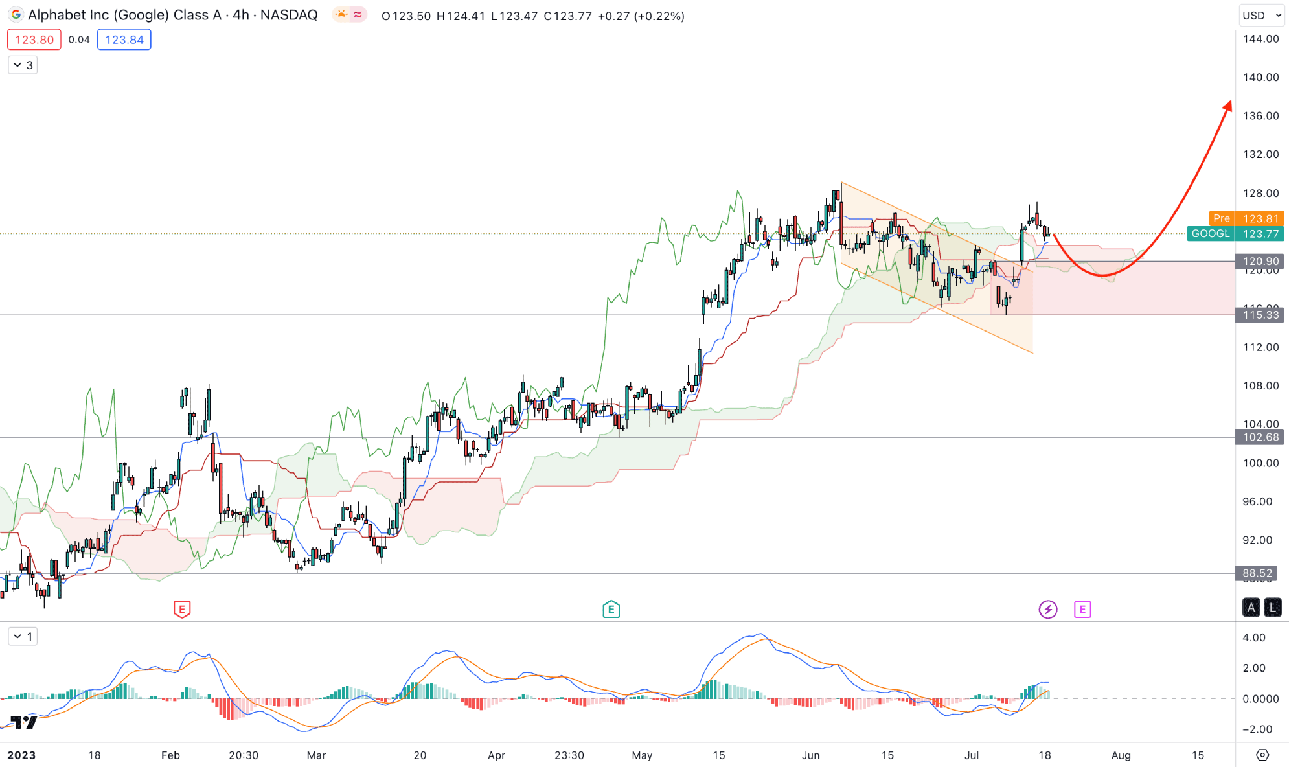Click the 144.00 label on the price scale
Screen dimensions: 1289x767
(x=1260, y=39)
